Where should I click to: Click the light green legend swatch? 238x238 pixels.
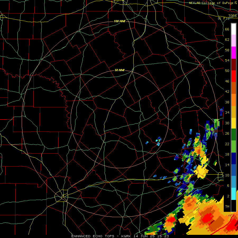coord(234,147)
